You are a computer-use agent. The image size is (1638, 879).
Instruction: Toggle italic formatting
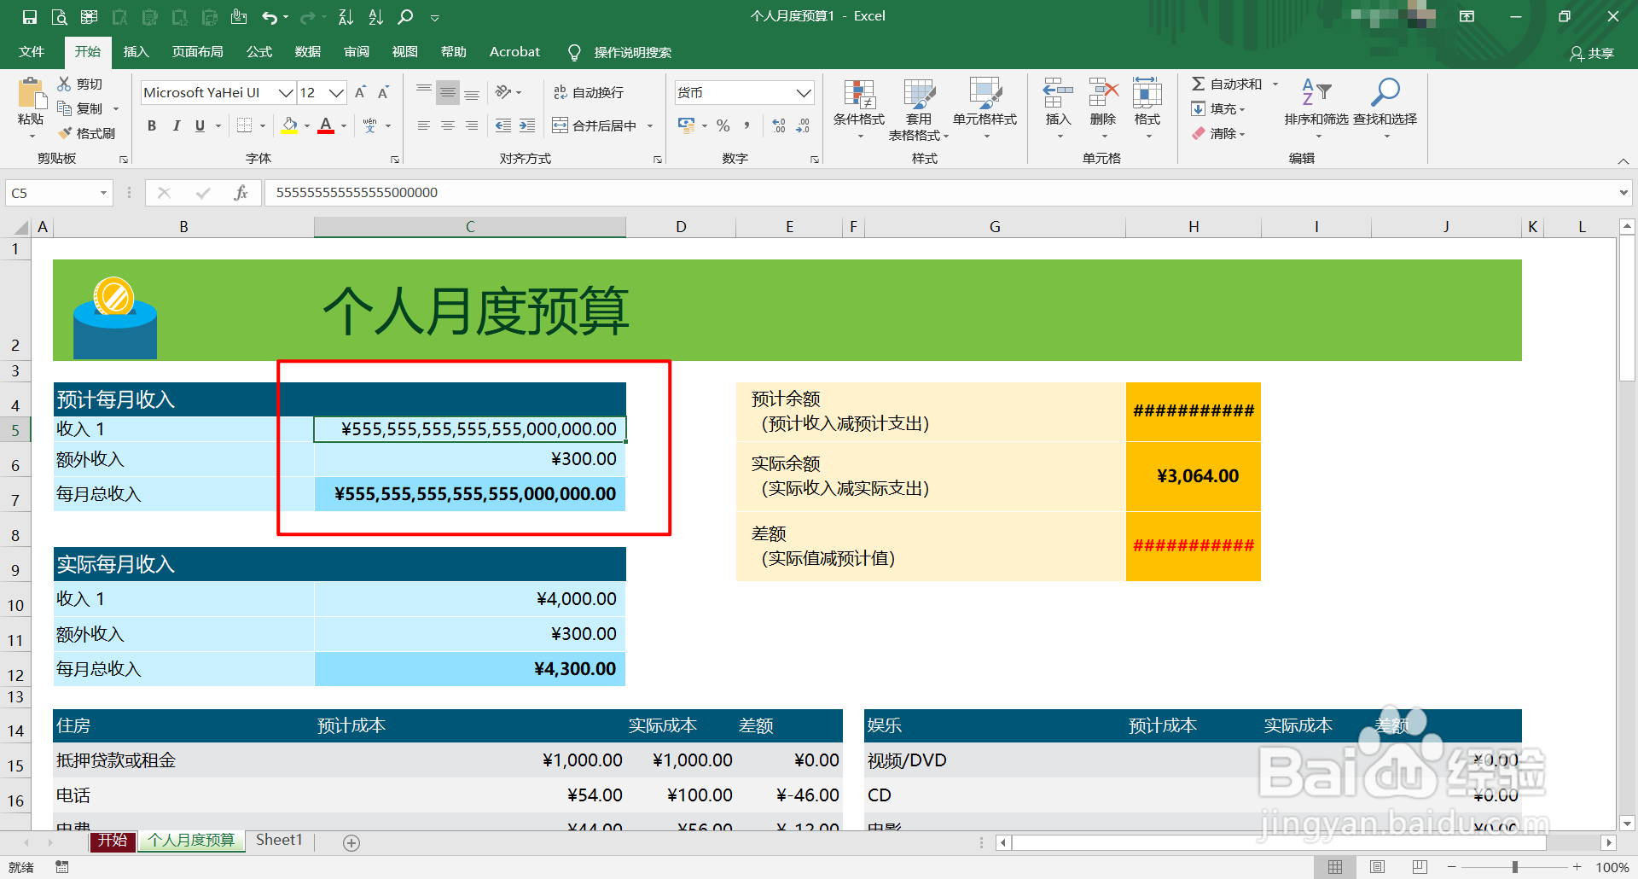tap(177, 125)
